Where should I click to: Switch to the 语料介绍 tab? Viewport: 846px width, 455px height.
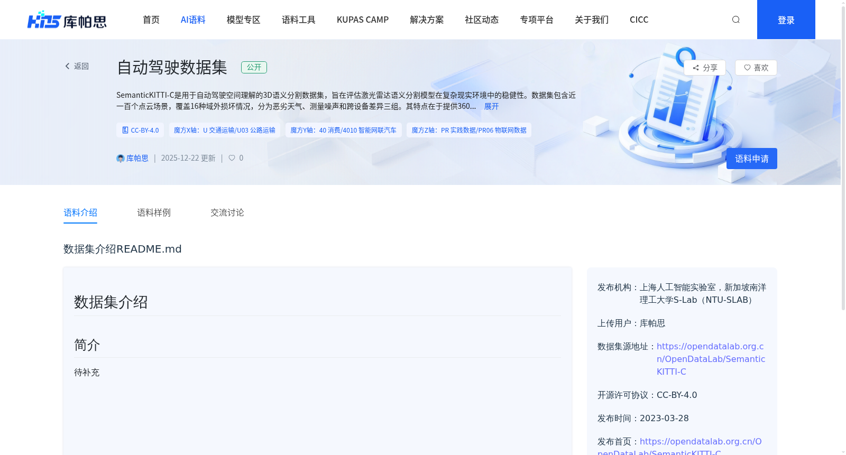(x=80, y=212)
